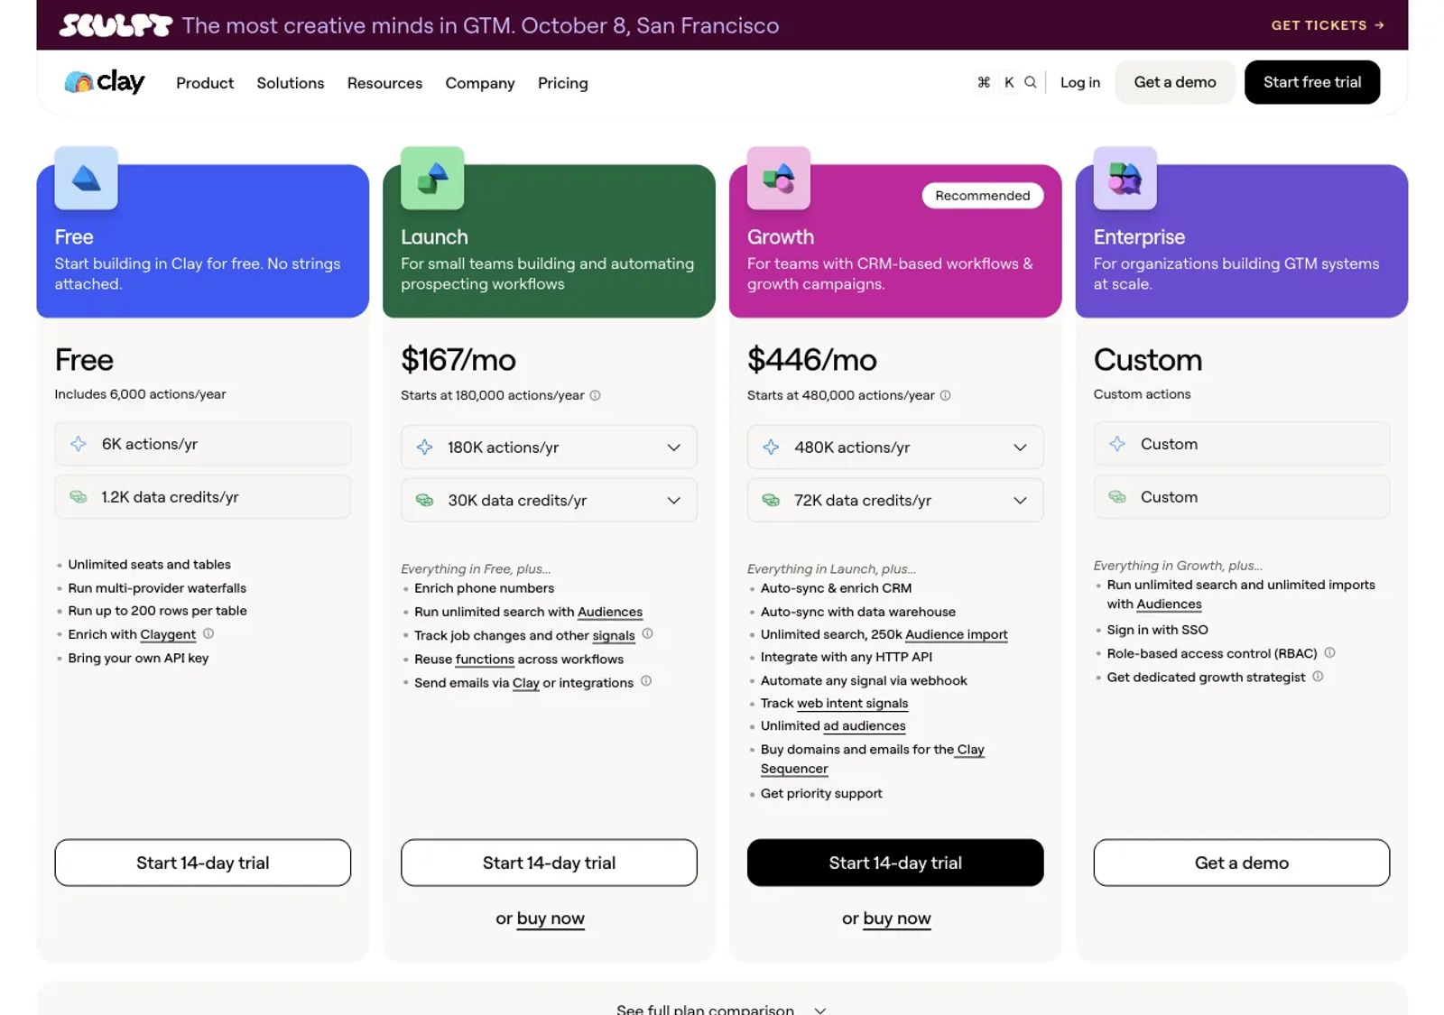Click coin icon in 1.2K data credits/yr
The width and height of the screenshot is (1444, 1015).
click(79, 497)
